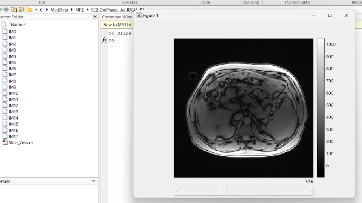The height and width of the screenshot is (203, 362).
Task: Expand the path arrow after C: drive
Action: click(x=47, y=10)
